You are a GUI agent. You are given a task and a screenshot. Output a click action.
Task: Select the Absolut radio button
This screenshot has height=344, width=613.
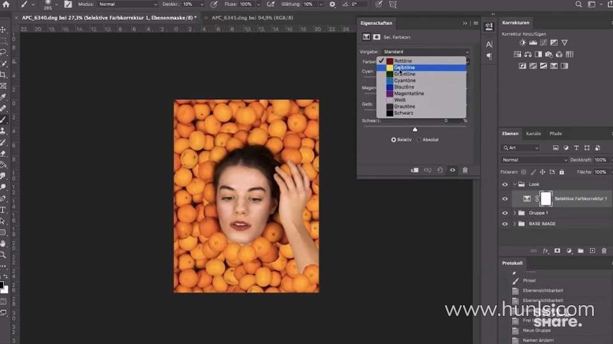(x=420, y=140)
